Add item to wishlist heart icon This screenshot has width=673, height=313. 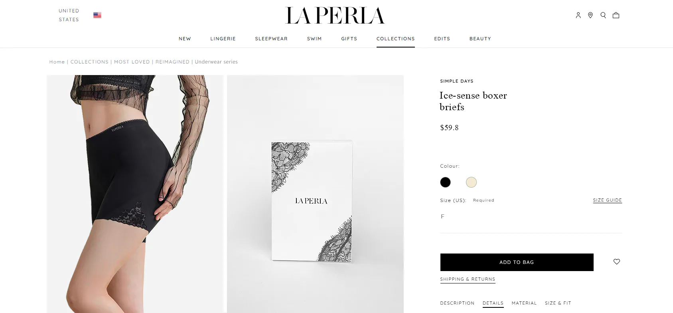click(x=617, y=261)
